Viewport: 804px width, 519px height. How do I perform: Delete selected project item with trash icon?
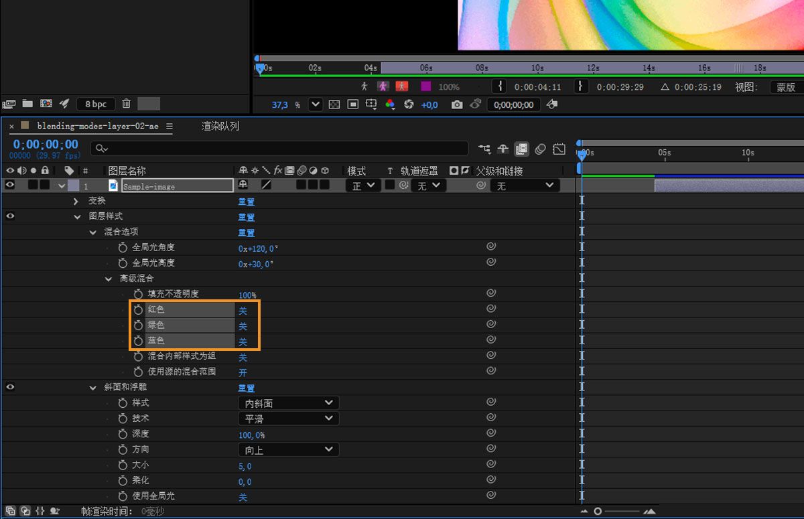[x=127, y=104]
